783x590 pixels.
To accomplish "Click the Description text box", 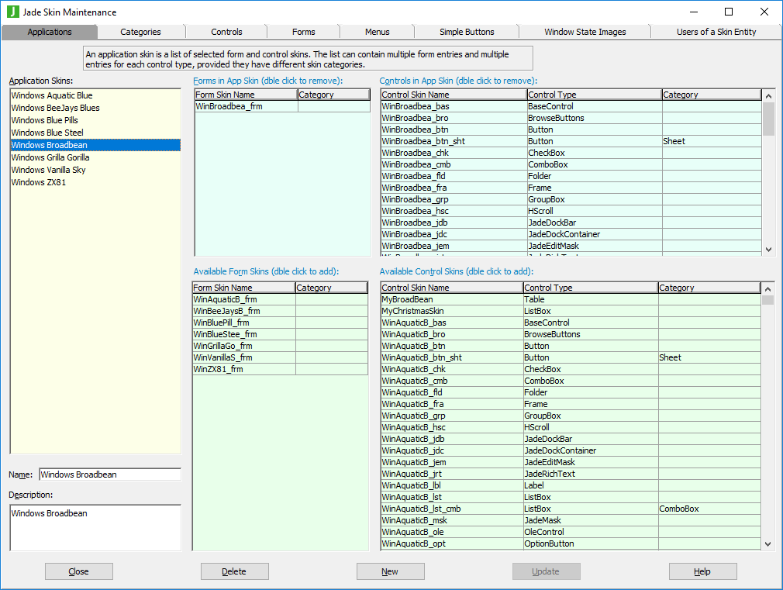I will point(95,527).
